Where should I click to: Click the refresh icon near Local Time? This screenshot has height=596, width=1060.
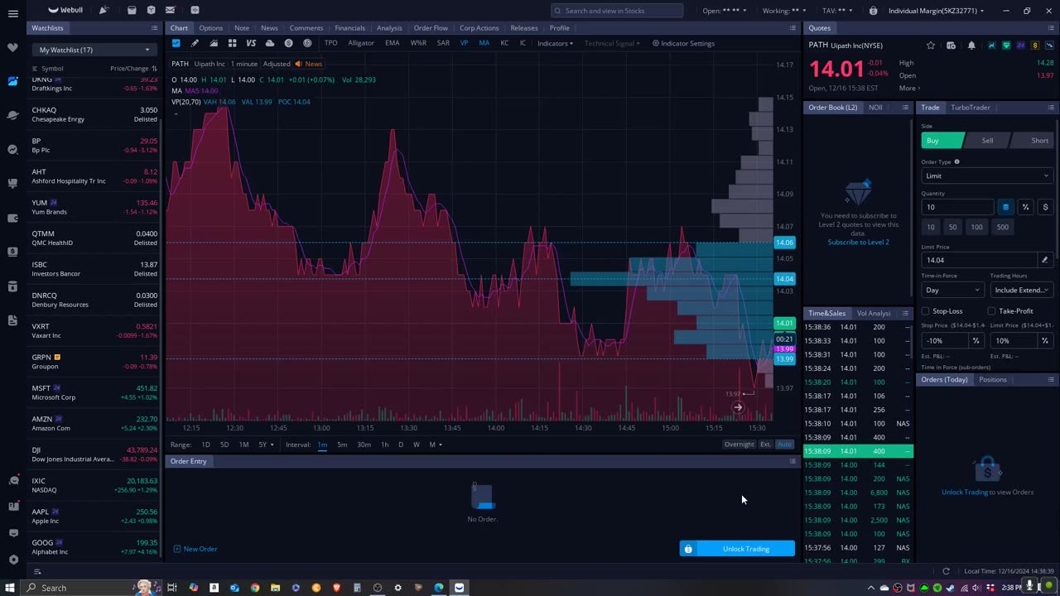(x=946, y=571)
